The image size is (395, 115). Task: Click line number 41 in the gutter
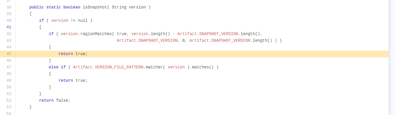pos(9,27)
